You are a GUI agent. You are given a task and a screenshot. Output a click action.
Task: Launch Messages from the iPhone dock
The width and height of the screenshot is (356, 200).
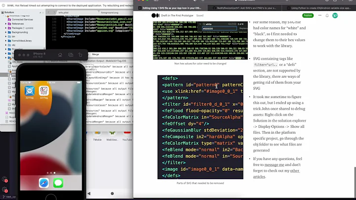point(58,183)
